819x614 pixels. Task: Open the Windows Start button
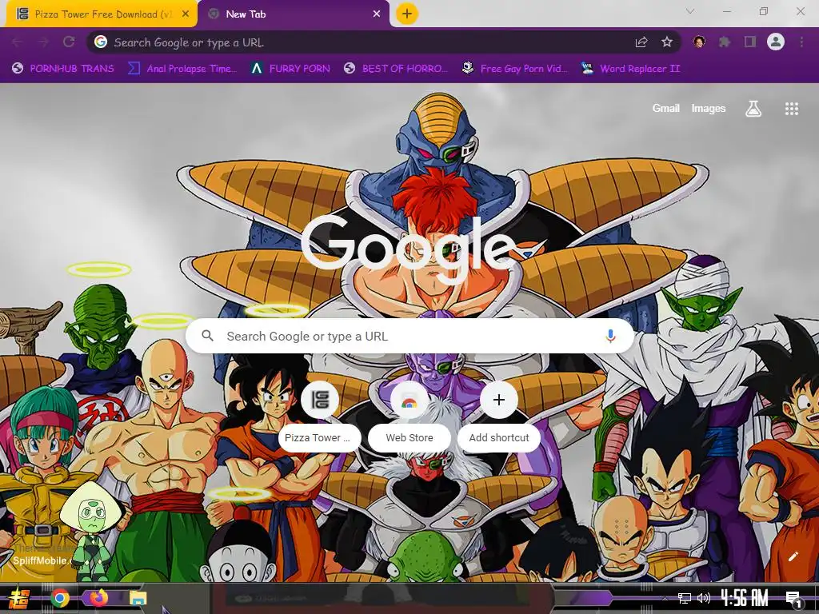coord(18,598)
